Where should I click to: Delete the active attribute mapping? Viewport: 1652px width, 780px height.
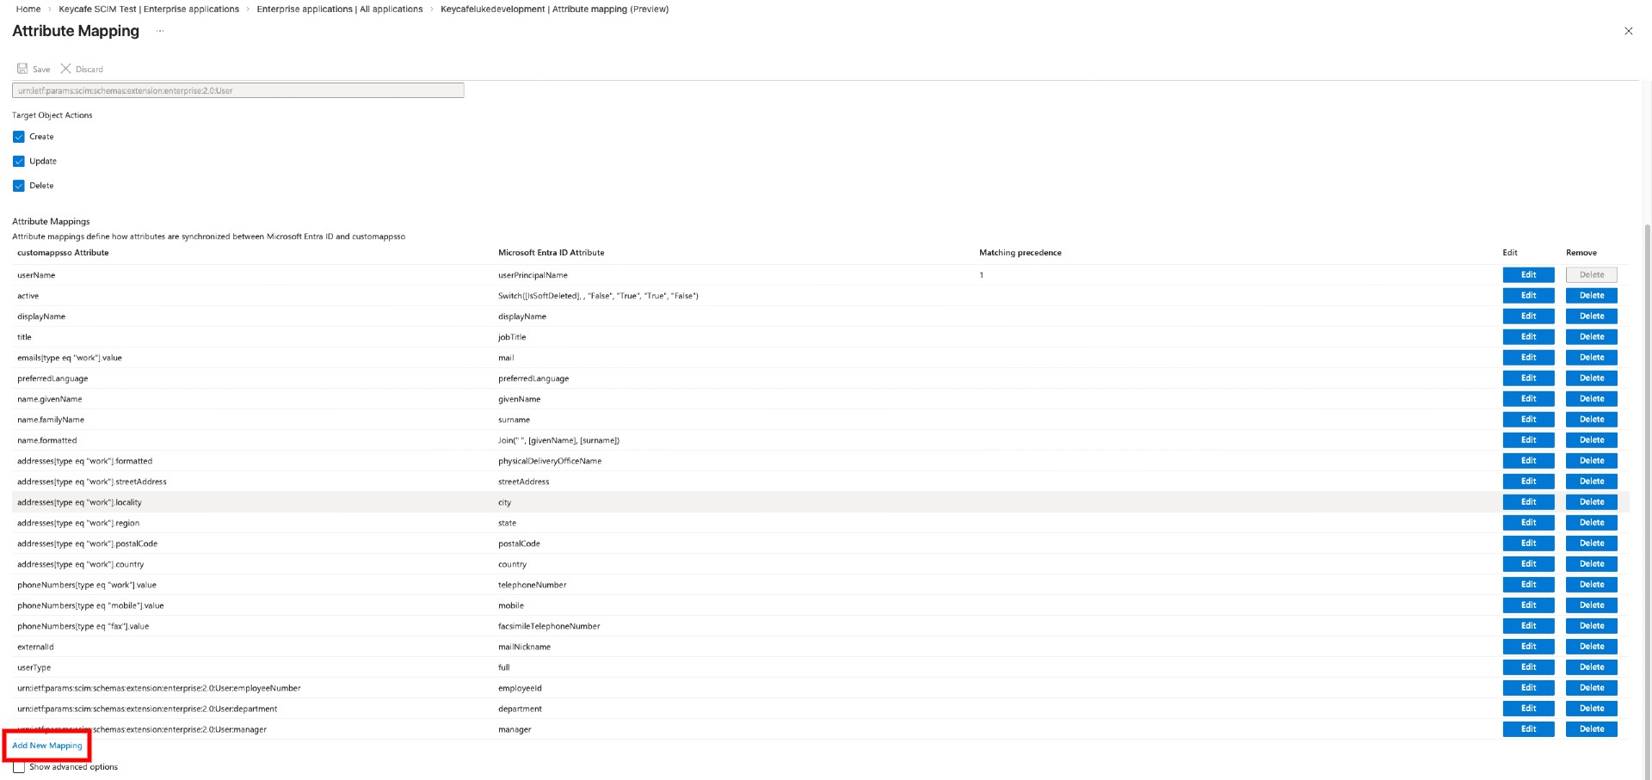1592,296
